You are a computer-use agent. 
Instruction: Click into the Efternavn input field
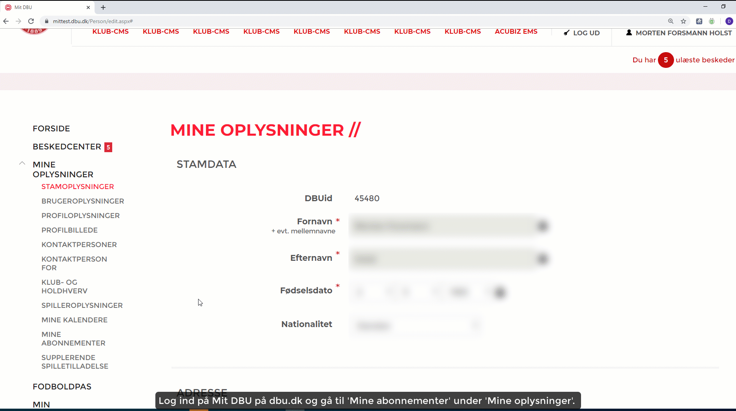pyautogui.click(x=443, y=259)
